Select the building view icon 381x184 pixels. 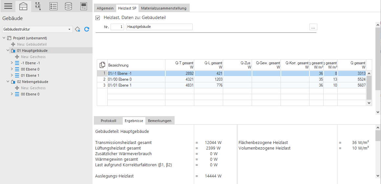click(23, 6)
